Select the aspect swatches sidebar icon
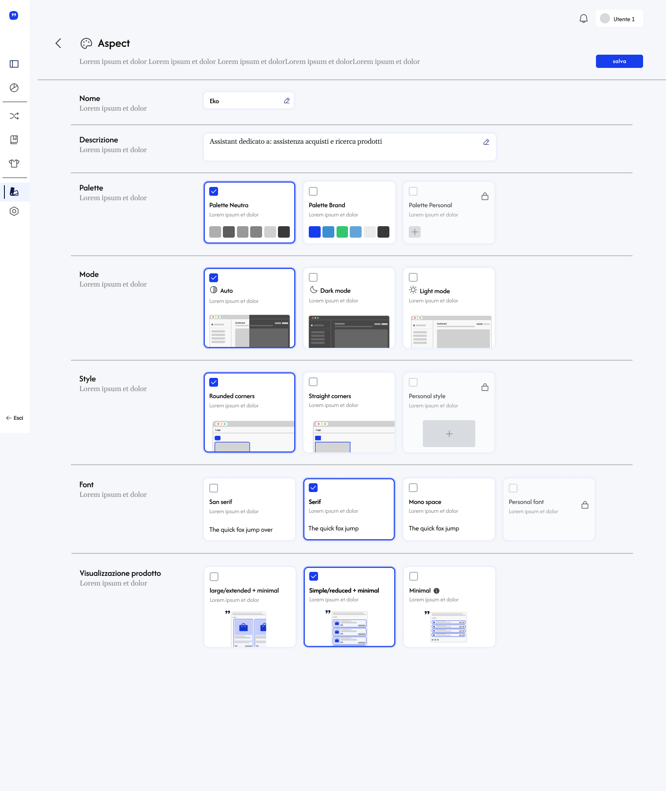This screenshot has height=791, width=666. [x=14, y=192]
